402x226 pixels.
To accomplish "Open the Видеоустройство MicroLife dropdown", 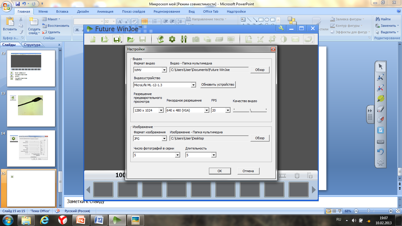I will click(193, 85).
